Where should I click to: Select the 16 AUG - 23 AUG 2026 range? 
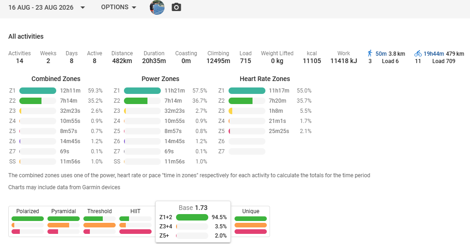(x=41, y=7)
